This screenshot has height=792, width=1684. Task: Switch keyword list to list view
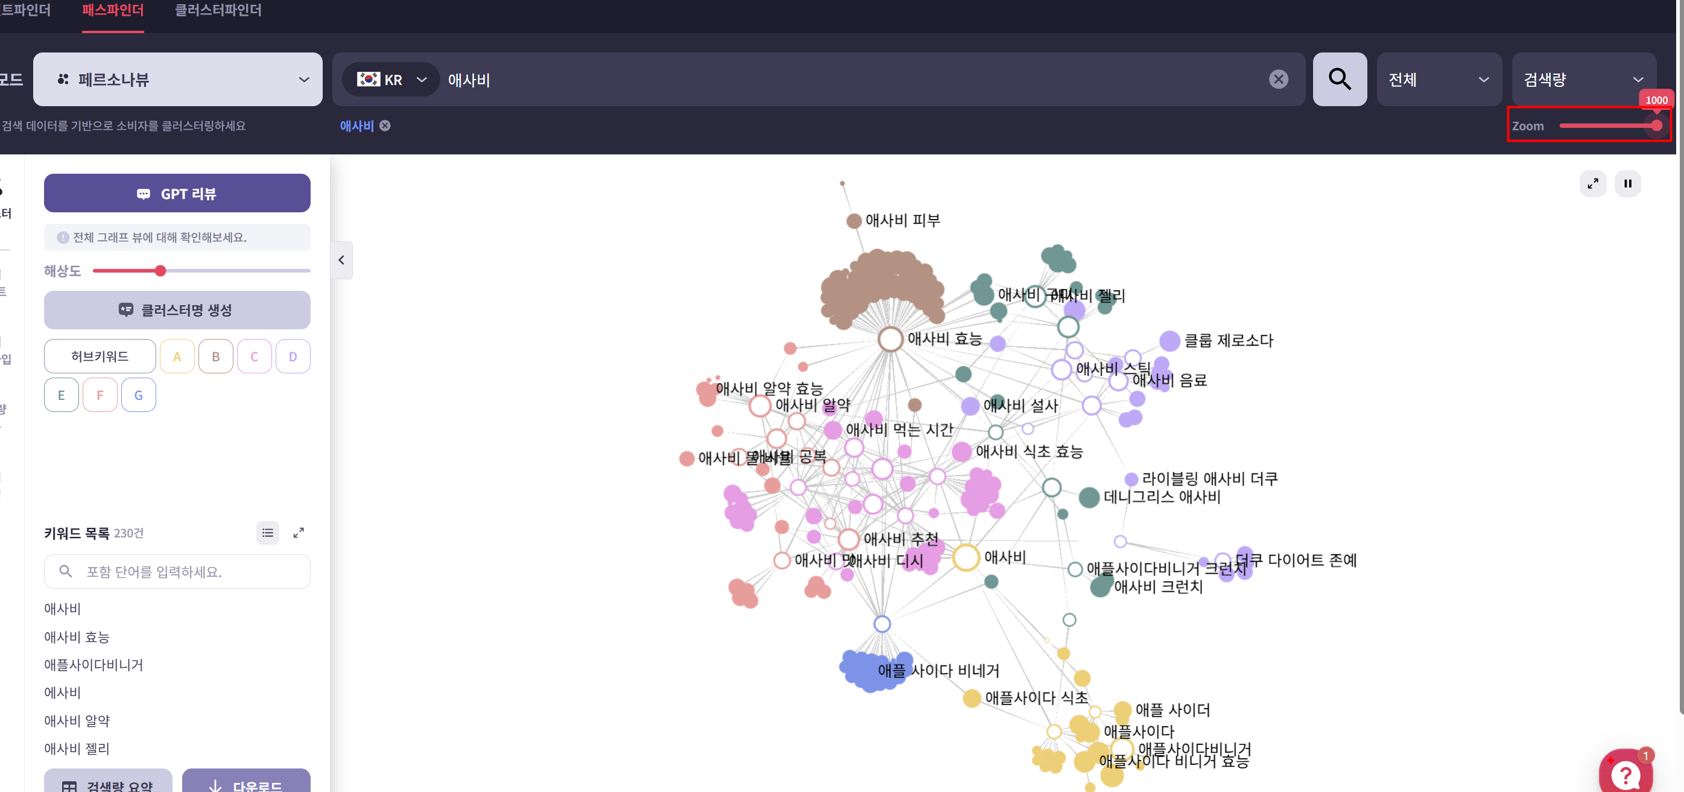(267, 533)
